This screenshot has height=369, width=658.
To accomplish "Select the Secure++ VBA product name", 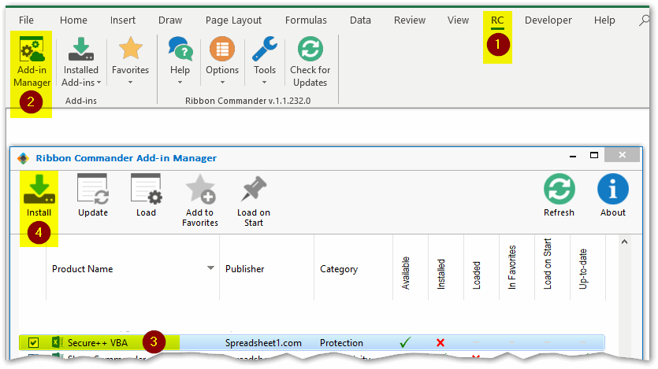I will (x=98, y=343).
